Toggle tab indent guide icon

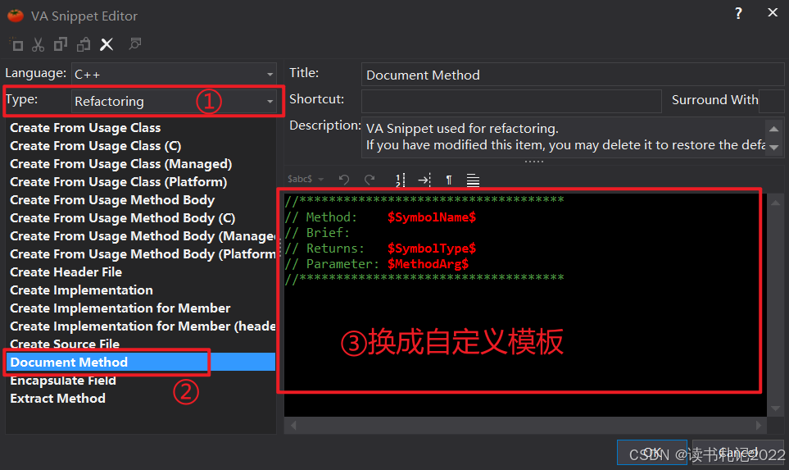424,180
